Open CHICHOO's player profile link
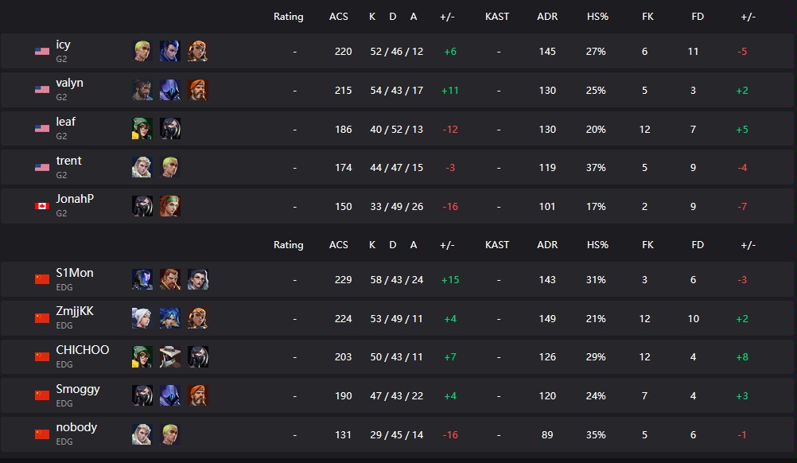This screenshot has height=463, width=797. [82, 351]
